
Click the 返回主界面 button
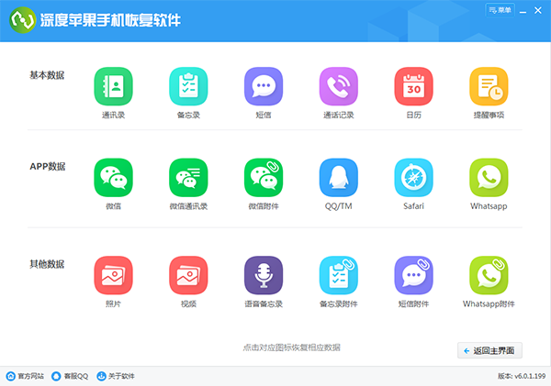point(490,350)
